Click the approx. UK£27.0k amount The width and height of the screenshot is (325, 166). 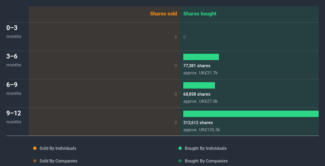(200, 101)
